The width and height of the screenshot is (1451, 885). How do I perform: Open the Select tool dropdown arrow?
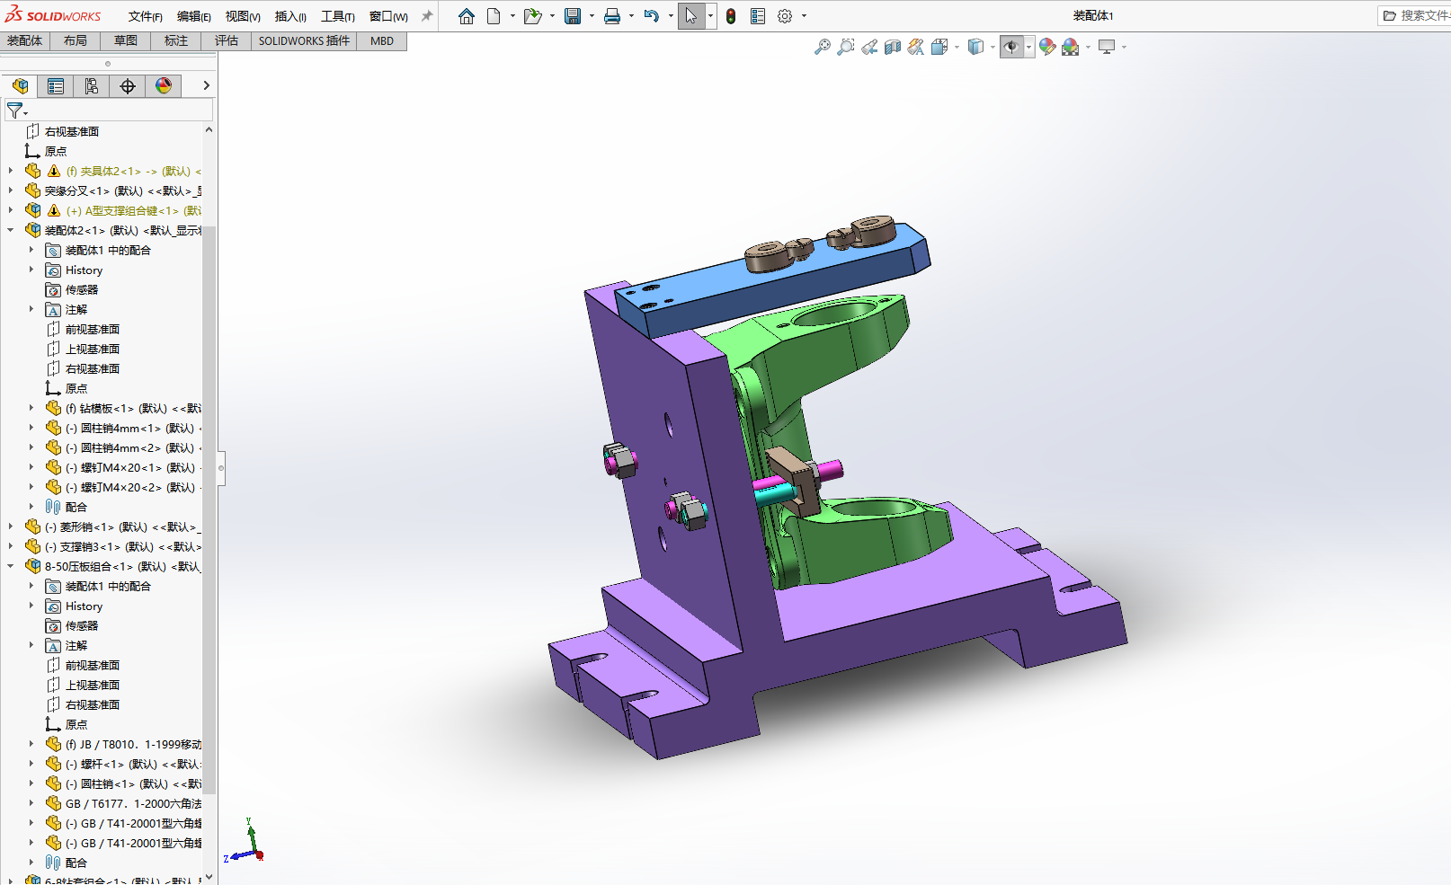click(710, 16)
